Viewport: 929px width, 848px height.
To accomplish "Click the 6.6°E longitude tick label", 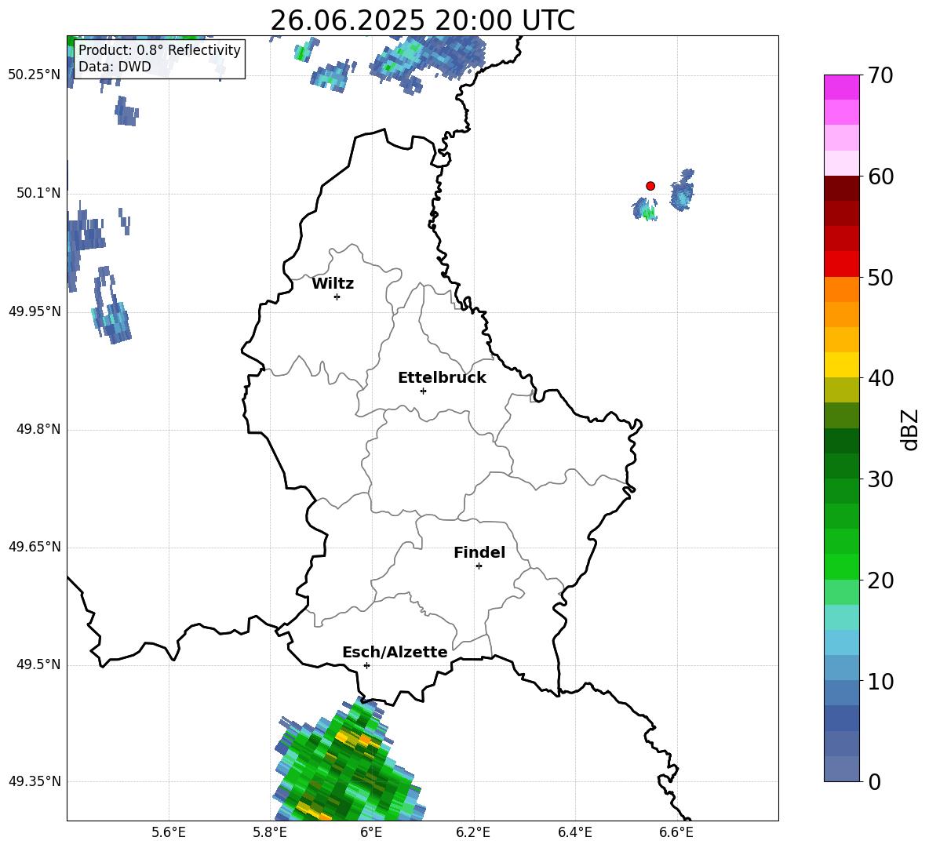I will [x=676, y=832].
